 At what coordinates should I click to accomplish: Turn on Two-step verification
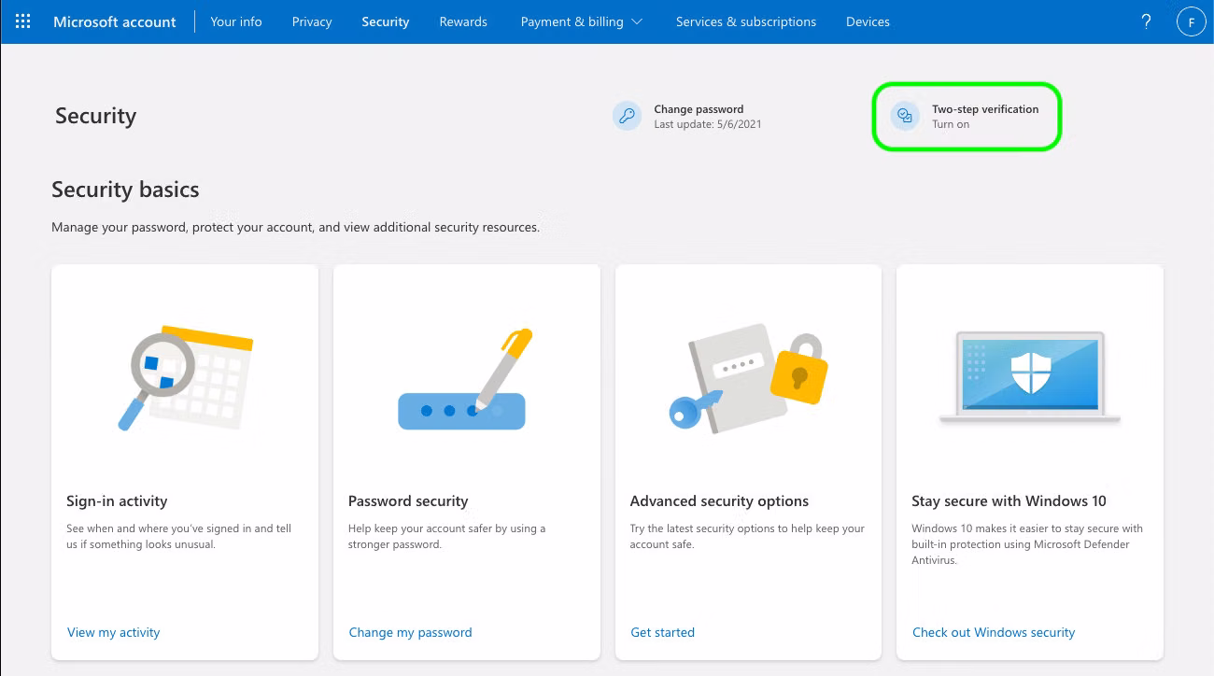(x=967, y=116)
